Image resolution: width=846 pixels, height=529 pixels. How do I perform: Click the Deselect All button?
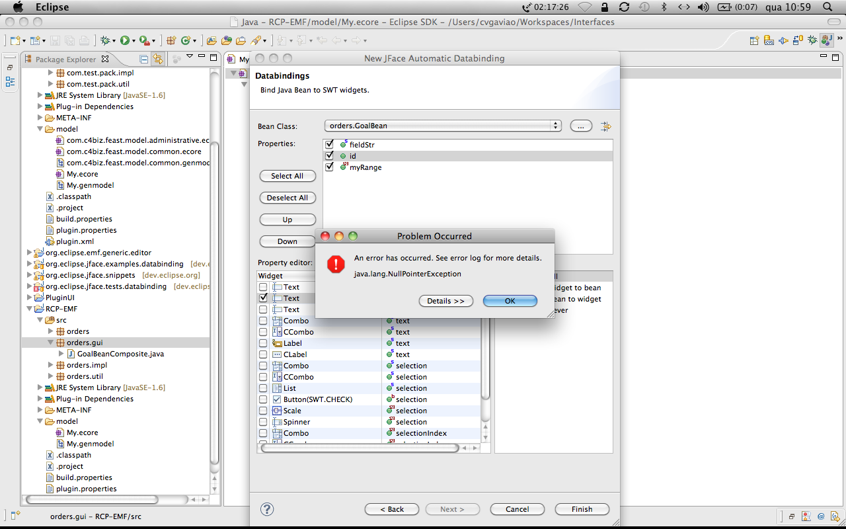288,198
